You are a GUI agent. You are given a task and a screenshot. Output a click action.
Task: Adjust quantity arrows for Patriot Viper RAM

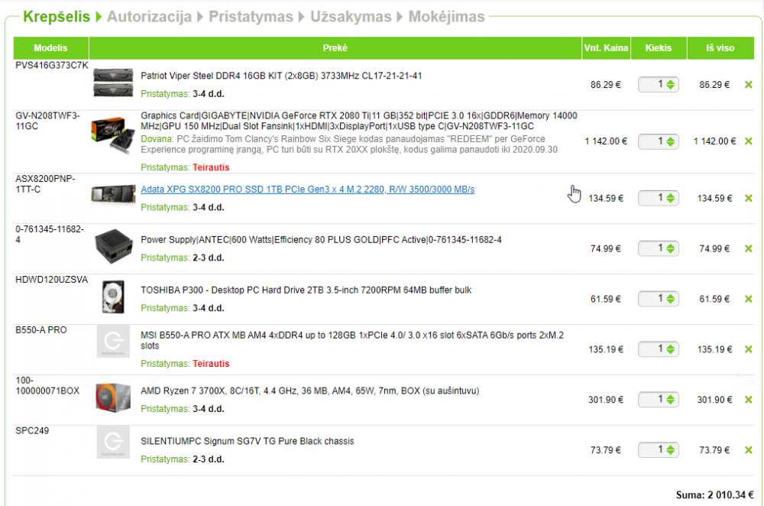pyautogui.click(x=671, y=85)
